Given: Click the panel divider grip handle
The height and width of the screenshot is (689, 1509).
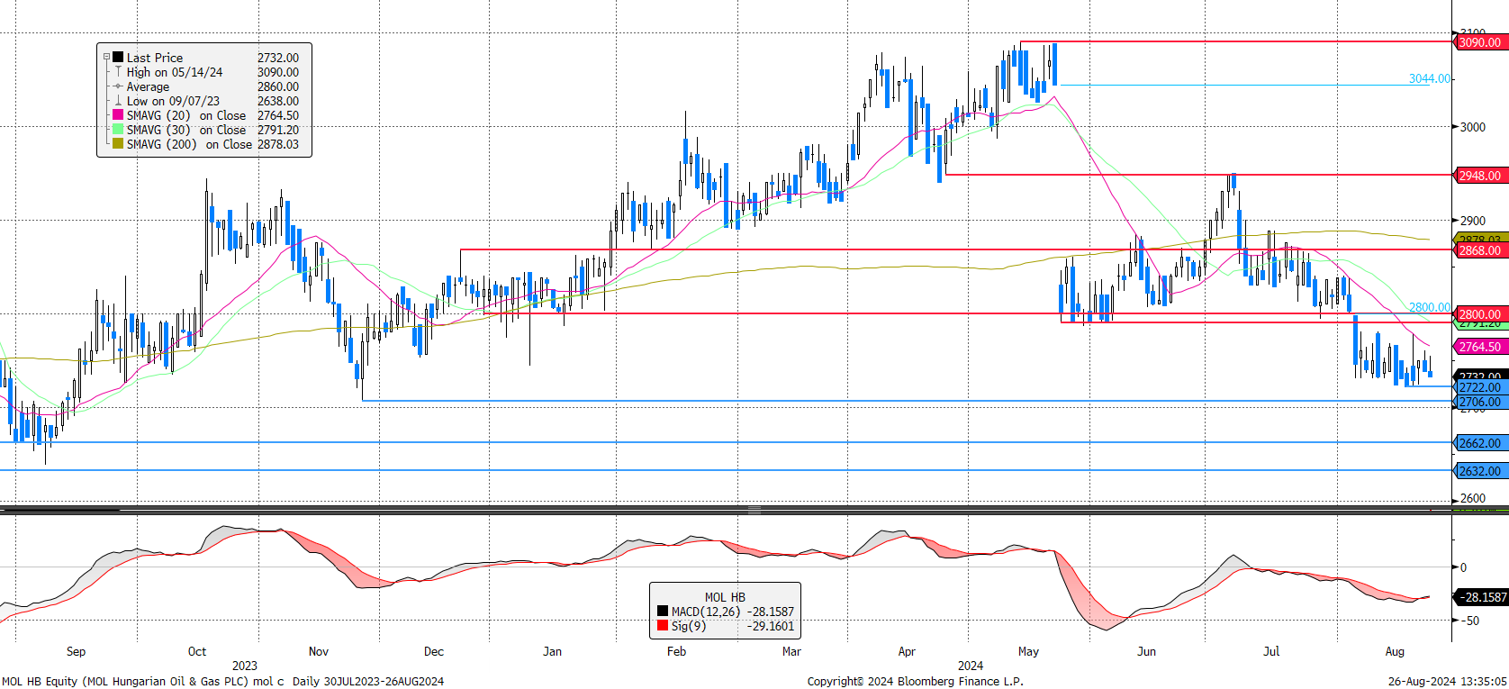Looking at the screenshot, I should [754, 510].
